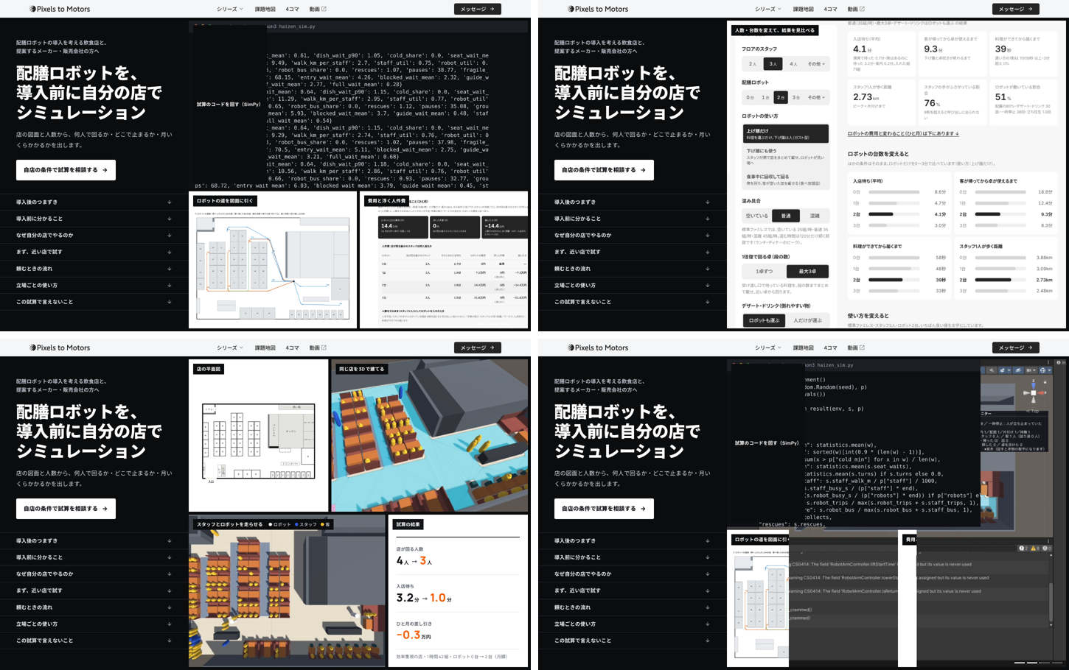Click メッセージ button in the staff-settings screenshot
The height and width of the screenshot is (670, 1069).
pos(1015,9)
